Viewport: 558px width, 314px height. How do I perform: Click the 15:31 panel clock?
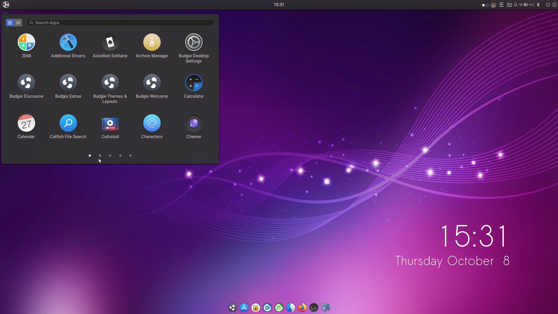pyautogui.click(x=279, y=5)
